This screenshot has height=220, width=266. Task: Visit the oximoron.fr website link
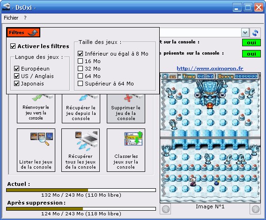coord(210,68)
